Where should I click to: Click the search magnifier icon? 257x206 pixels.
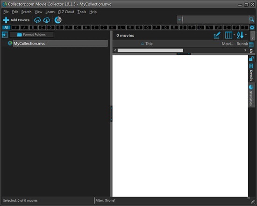click(252, 20)
